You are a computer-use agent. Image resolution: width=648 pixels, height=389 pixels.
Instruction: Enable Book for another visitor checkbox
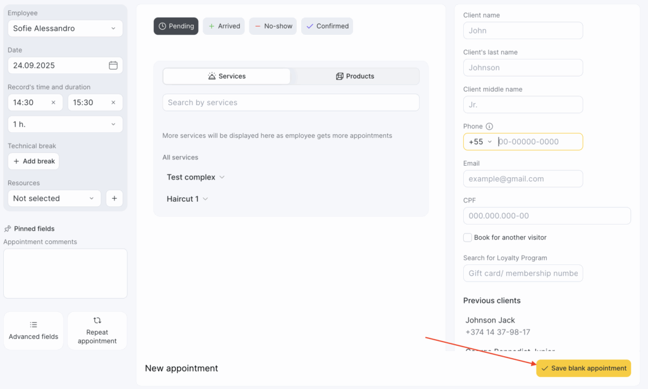[468, 238]
